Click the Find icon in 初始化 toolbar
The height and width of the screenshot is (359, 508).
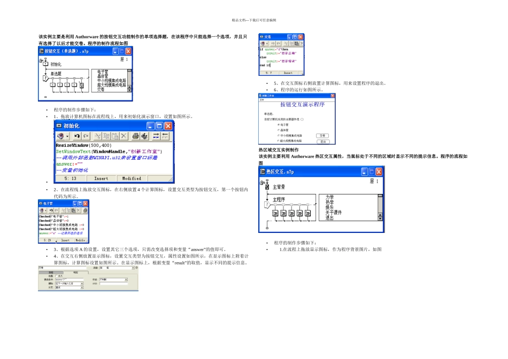(x=144, y=136)
